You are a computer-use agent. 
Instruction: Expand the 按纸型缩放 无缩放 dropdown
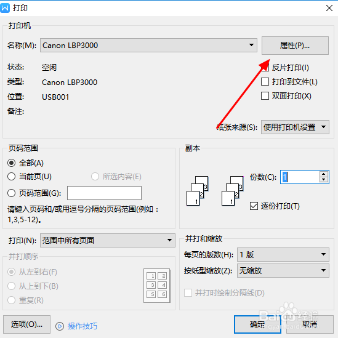point(283,270)
